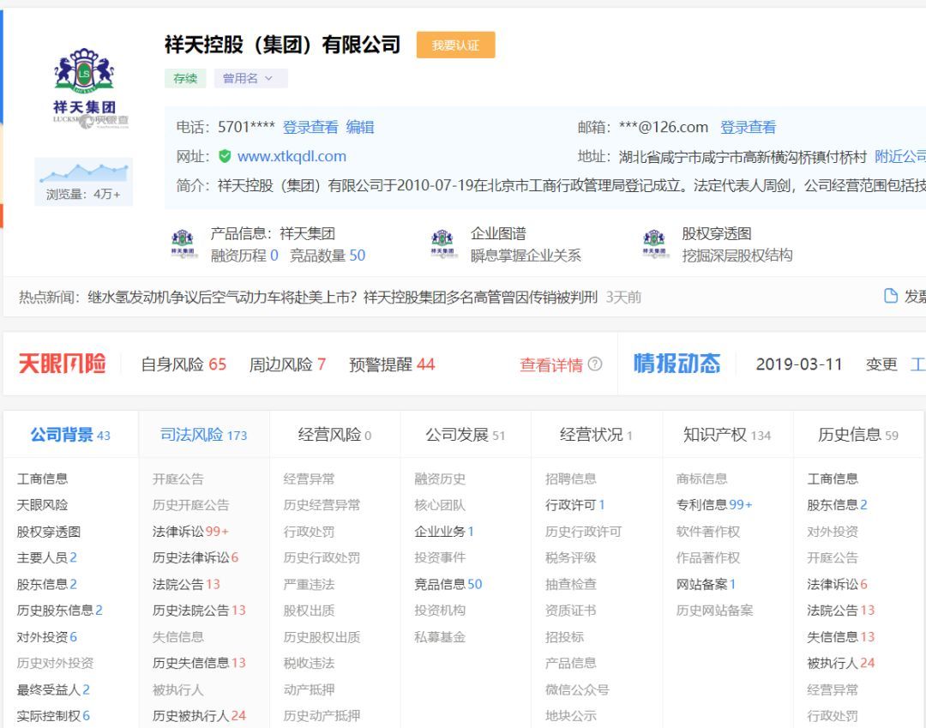926x728 pixels.
Task: Open 融资历程 0 link
Action: click(x=244, y=255)
